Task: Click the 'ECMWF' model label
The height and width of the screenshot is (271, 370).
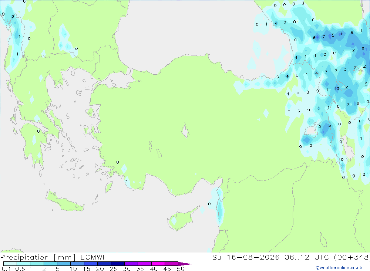Action: tap(94, 257)
